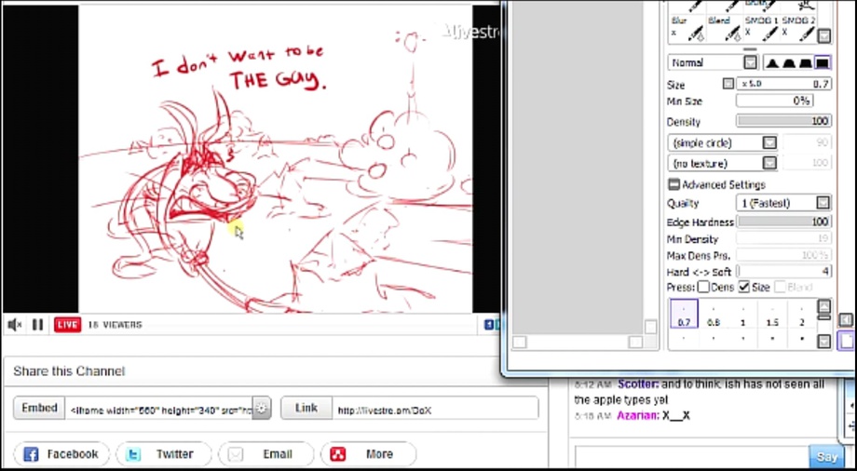Enable pressure Dens checkbox
Screen dimensions: 857x471
(x=704, y=288)
